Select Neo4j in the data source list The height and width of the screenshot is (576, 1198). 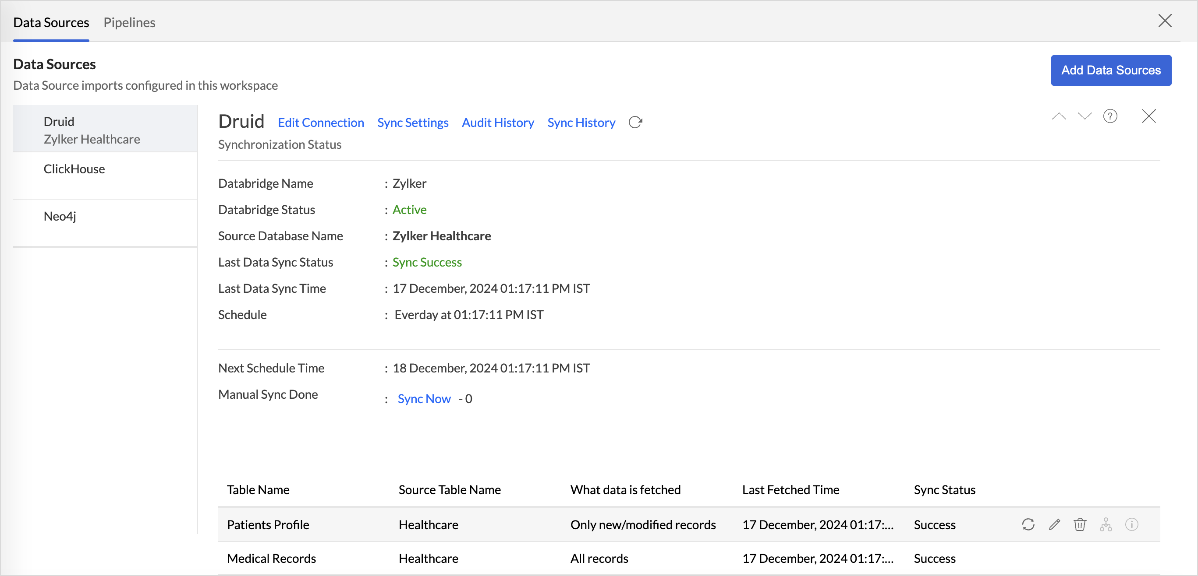(x=60, y=217)
